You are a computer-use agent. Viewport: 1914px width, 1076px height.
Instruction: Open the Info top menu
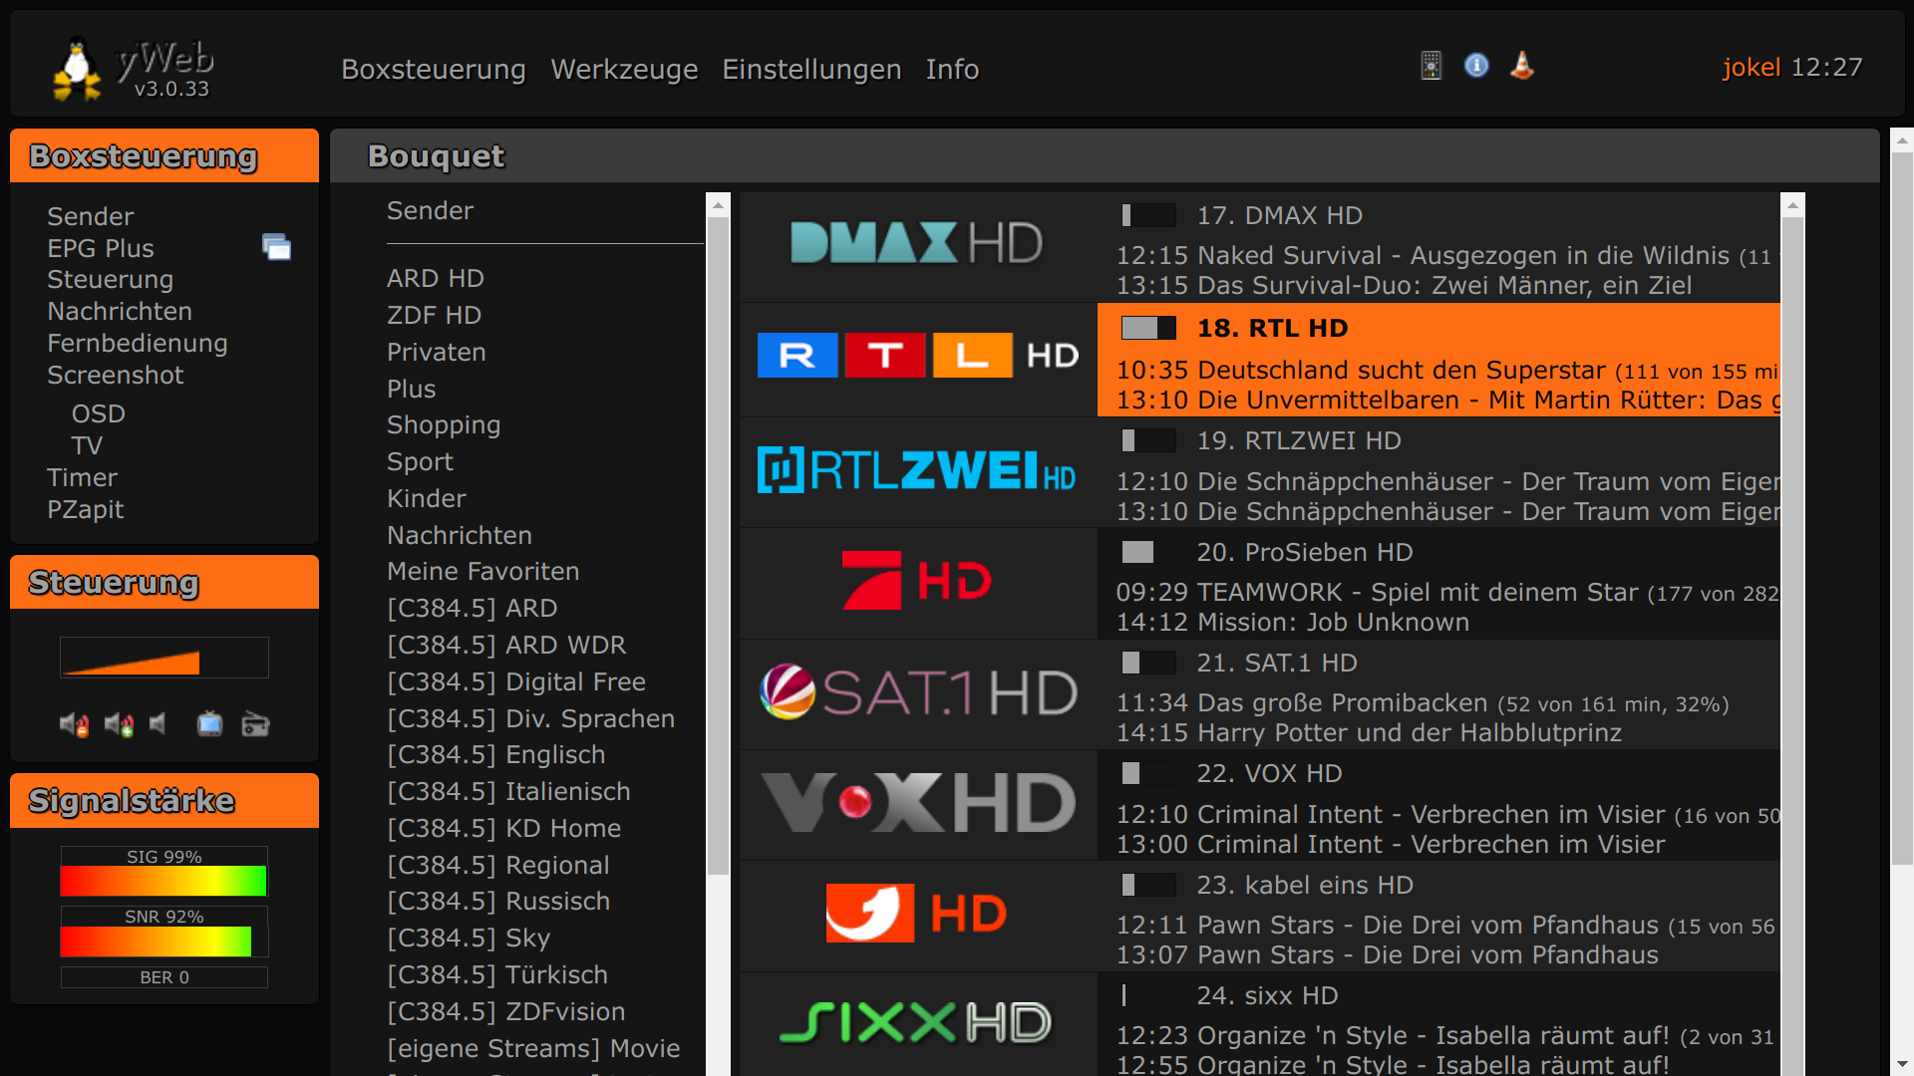pyautogui.click(x=952, y=69)
